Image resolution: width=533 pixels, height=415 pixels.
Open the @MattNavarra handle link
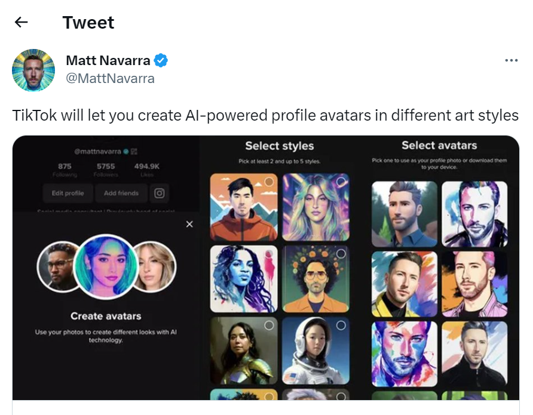110,78
